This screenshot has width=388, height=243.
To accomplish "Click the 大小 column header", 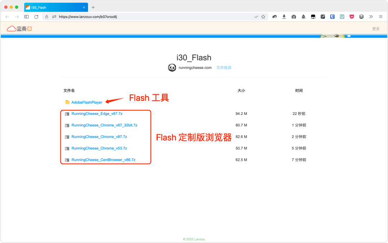I will [x=241, y=90].
